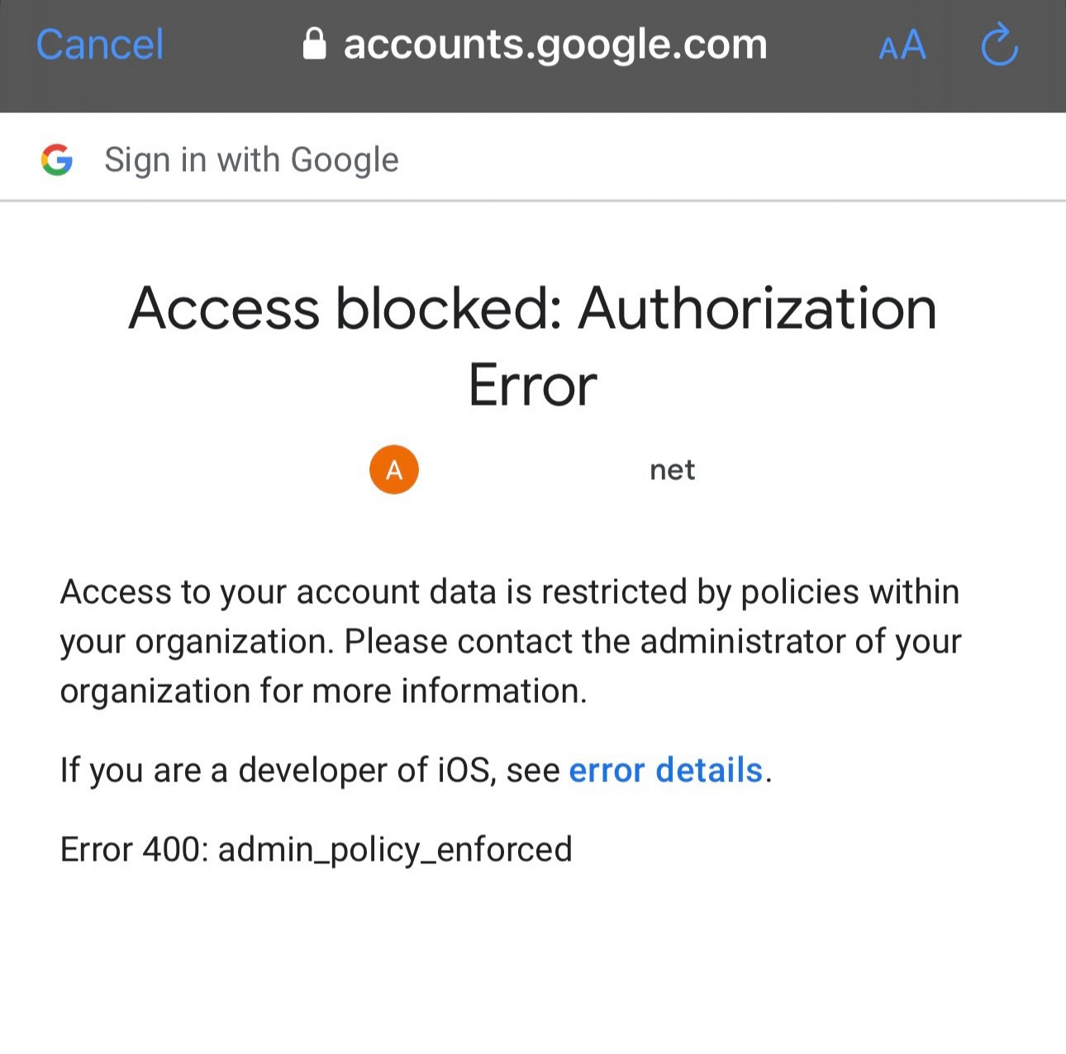Select the Error 400: admin_policy_enforced text
1066x1054 pixels.
pos(316,849)
